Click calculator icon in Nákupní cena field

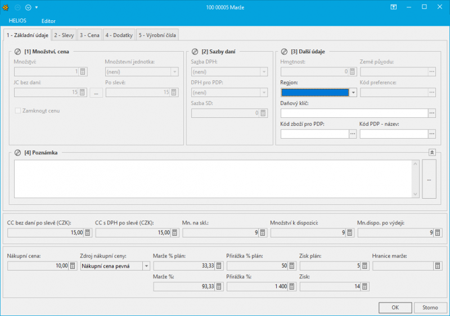72,265
